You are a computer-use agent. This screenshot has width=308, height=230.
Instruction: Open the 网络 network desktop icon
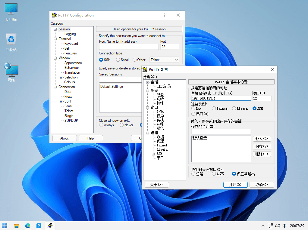(x=11, y=72)
